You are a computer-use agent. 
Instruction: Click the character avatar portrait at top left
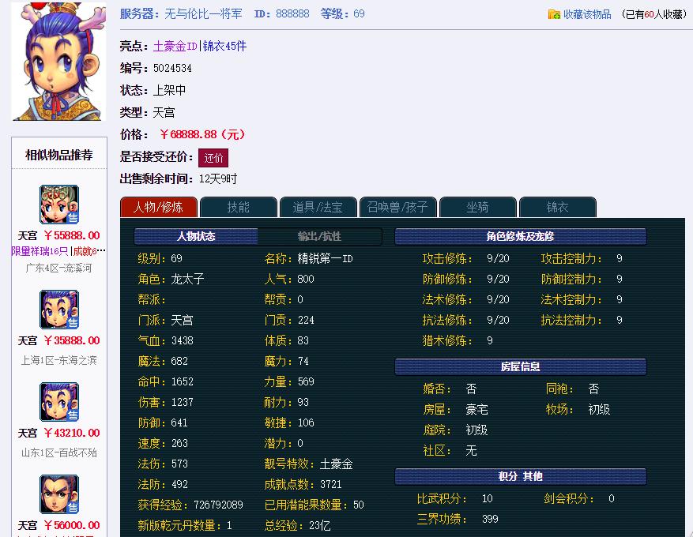tap(57, 60)
